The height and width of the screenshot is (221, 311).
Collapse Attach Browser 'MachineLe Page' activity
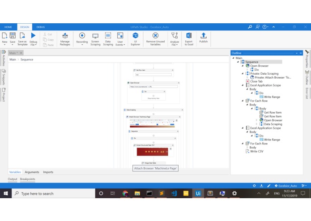pos(179,117)
